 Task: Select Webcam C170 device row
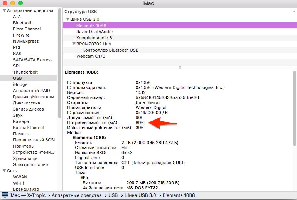tap(180, 56)
